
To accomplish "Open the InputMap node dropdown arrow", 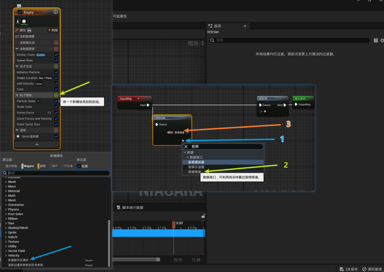I will click(138, 99).
